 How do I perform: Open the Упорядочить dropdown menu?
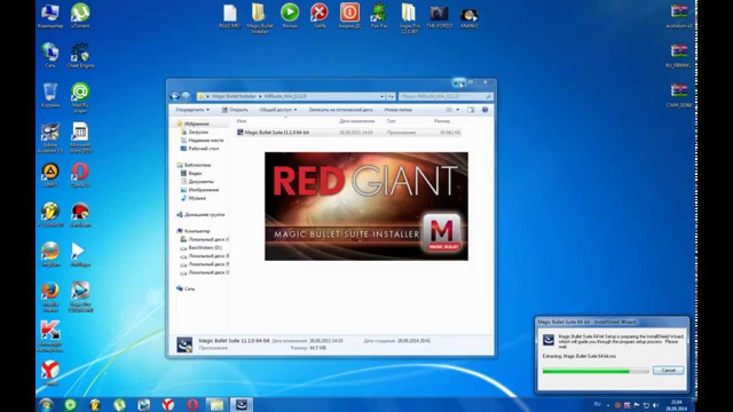point(192,109)
